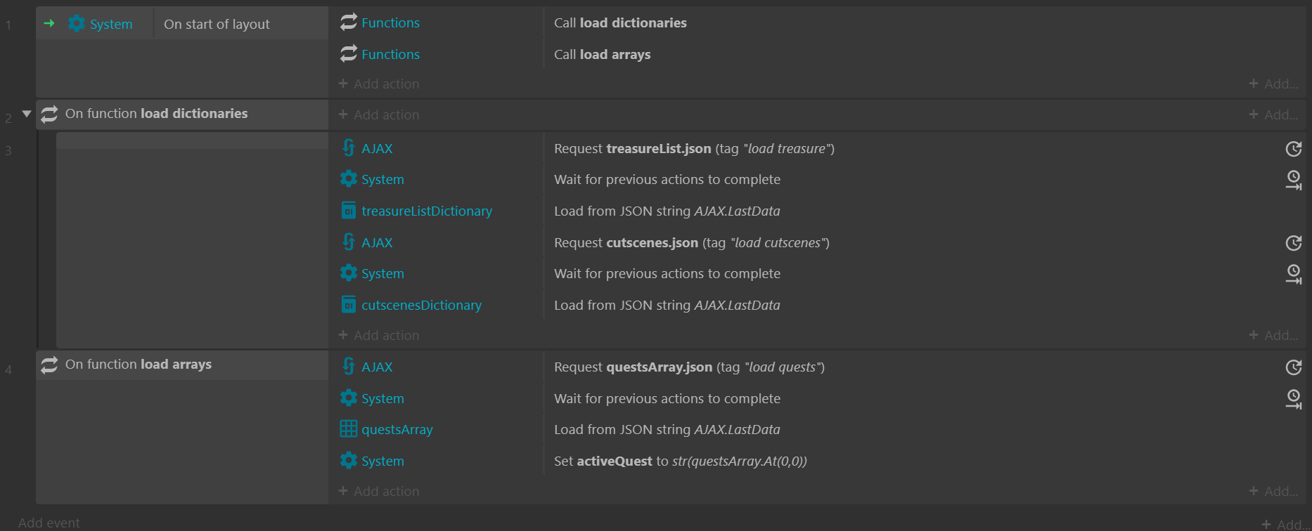This screenshot has width=1312, height=531.
Task: Collapse the load dictionaries function event
Action: 27,113
